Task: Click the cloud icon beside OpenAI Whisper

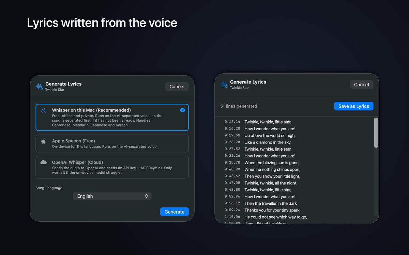Action: click(x=44, y=163)
